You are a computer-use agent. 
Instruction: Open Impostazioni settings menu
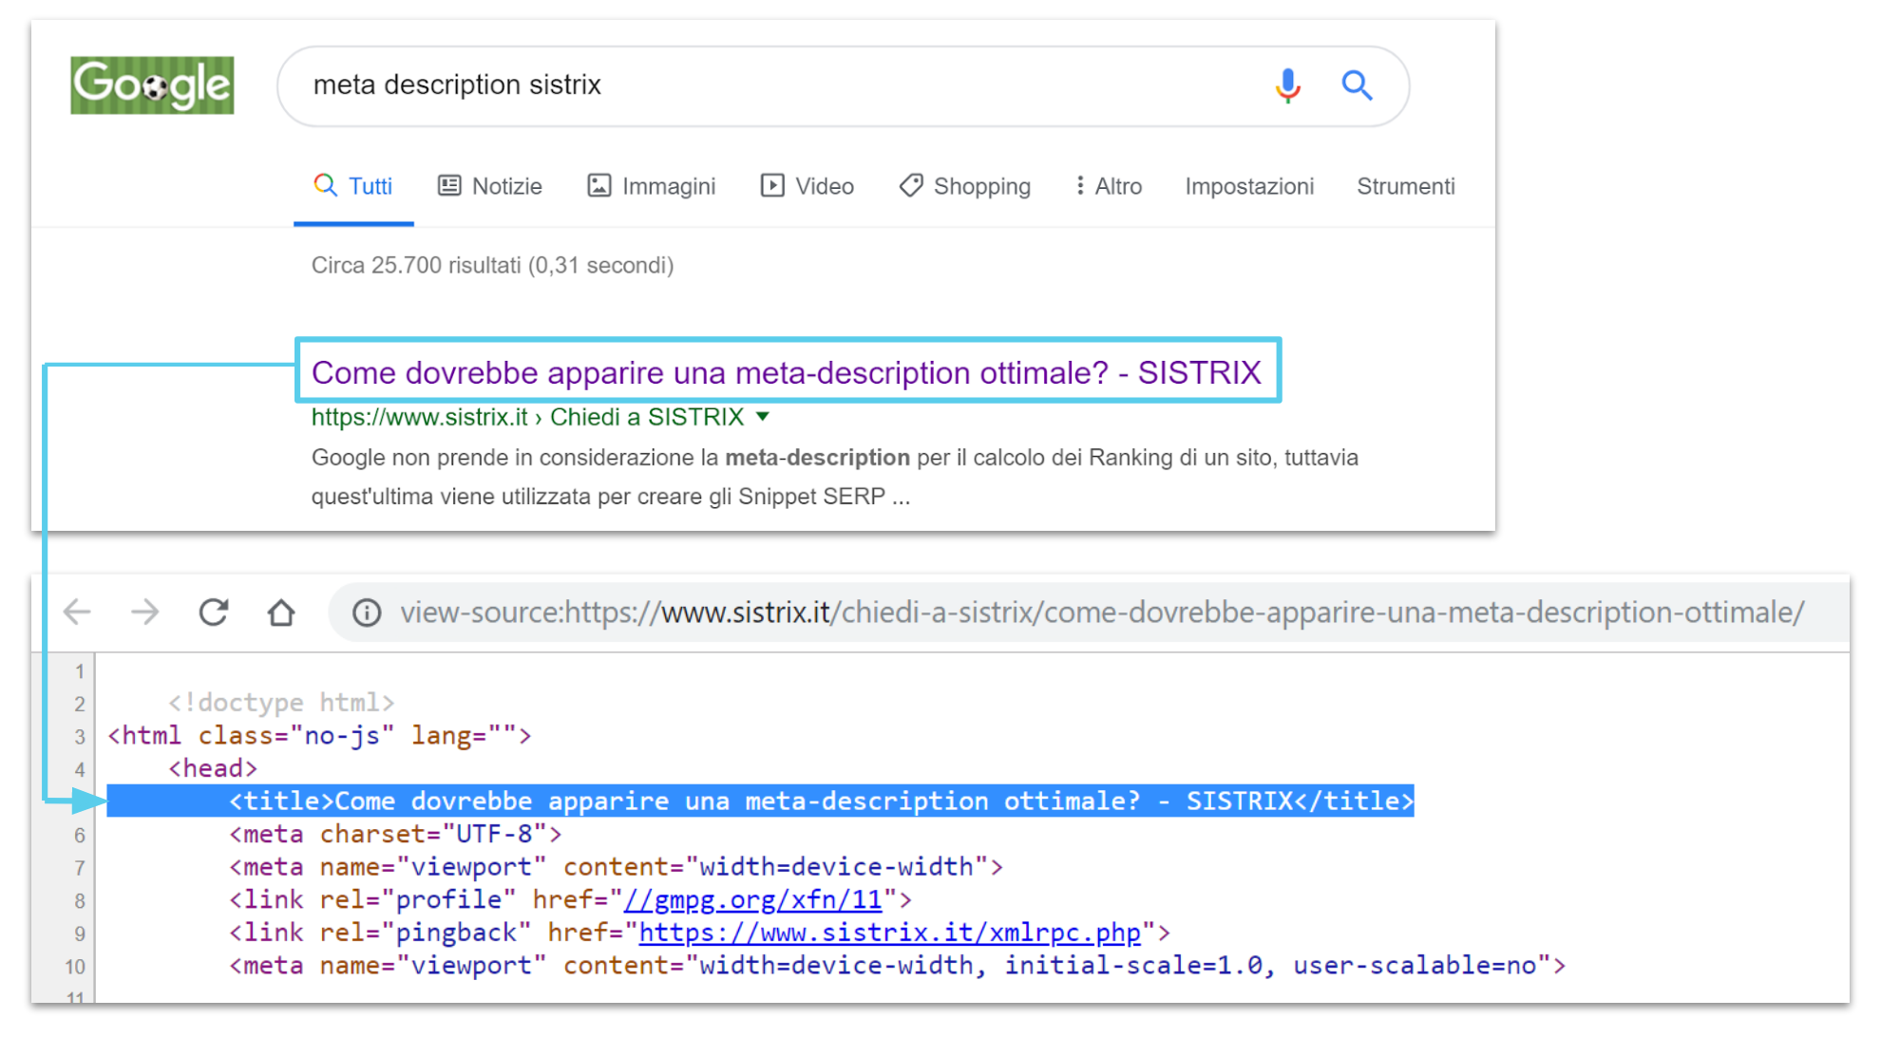pyautogui.click(x=1249, y=186)
